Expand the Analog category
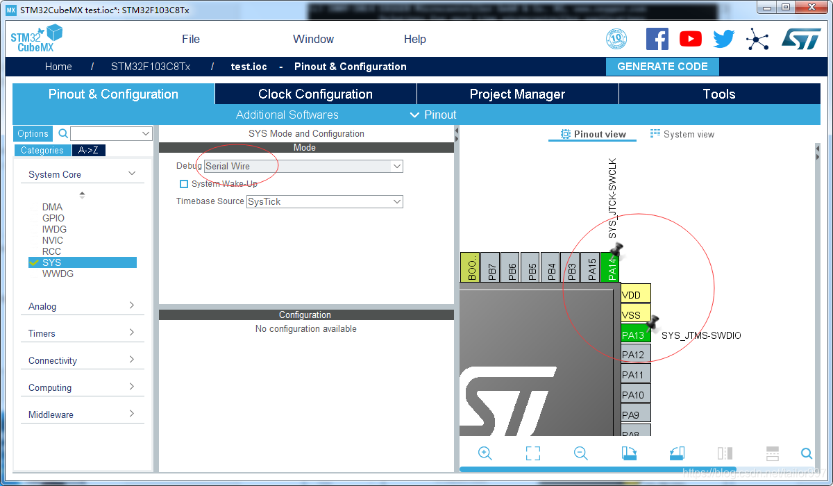 132,305
